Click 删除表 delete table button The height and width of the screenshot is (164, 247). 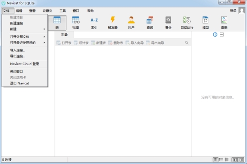tap(116, 43)
